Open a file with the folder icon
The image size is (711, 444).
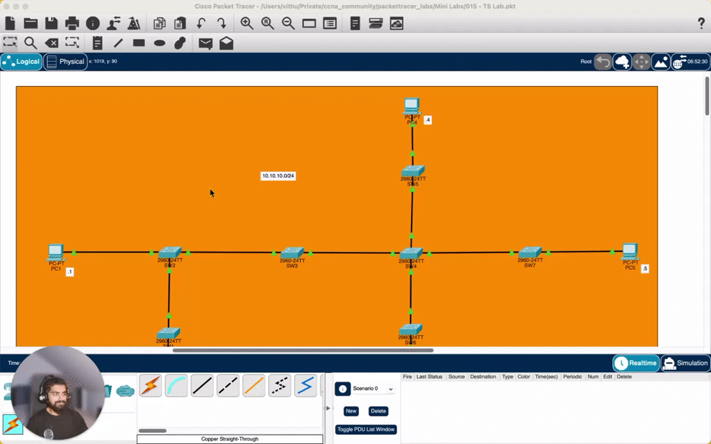coord(31,23)
